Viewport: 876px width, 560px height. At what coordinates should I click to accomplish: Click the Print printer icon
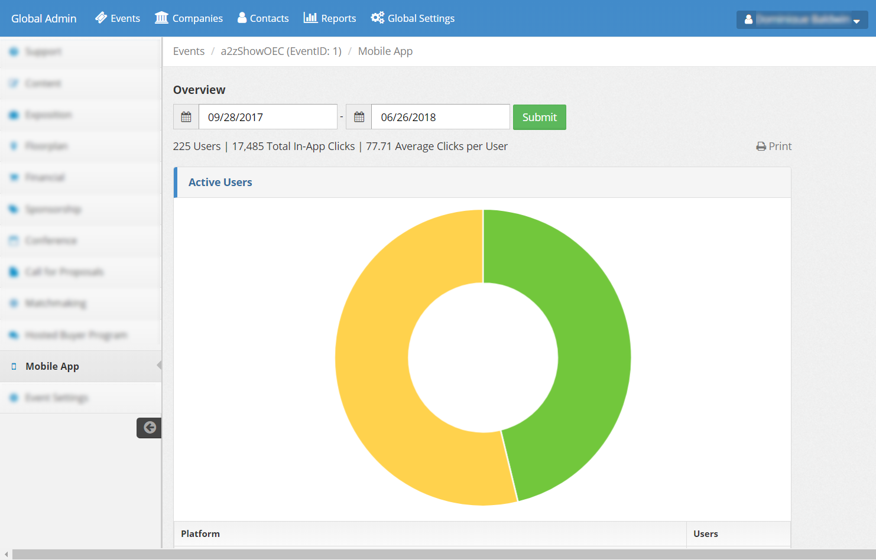[x=761, y=146]
